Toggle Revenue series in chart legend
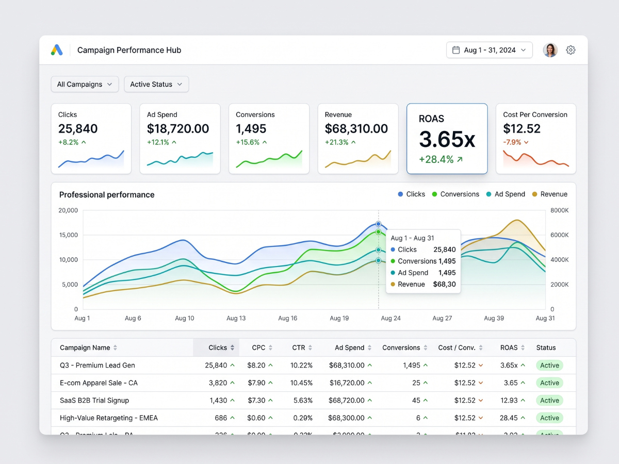Image resolution: width=619 pixels, height=464 pixels. click(x=550, y=194)
